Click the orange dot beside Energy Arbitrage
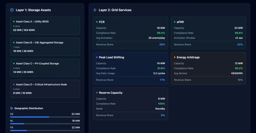 pos(175,57)
